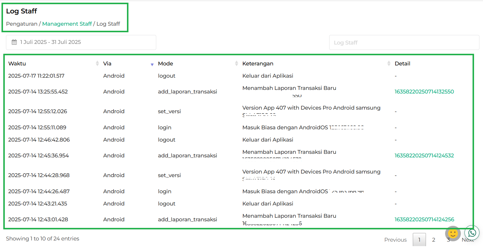This screenshot has width=483, height=247.
Task: Click the Detail column header
Action: tap(402, 64)
